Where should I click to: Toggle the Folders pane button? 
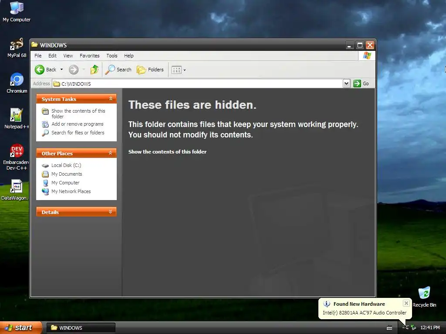point(150,70)
